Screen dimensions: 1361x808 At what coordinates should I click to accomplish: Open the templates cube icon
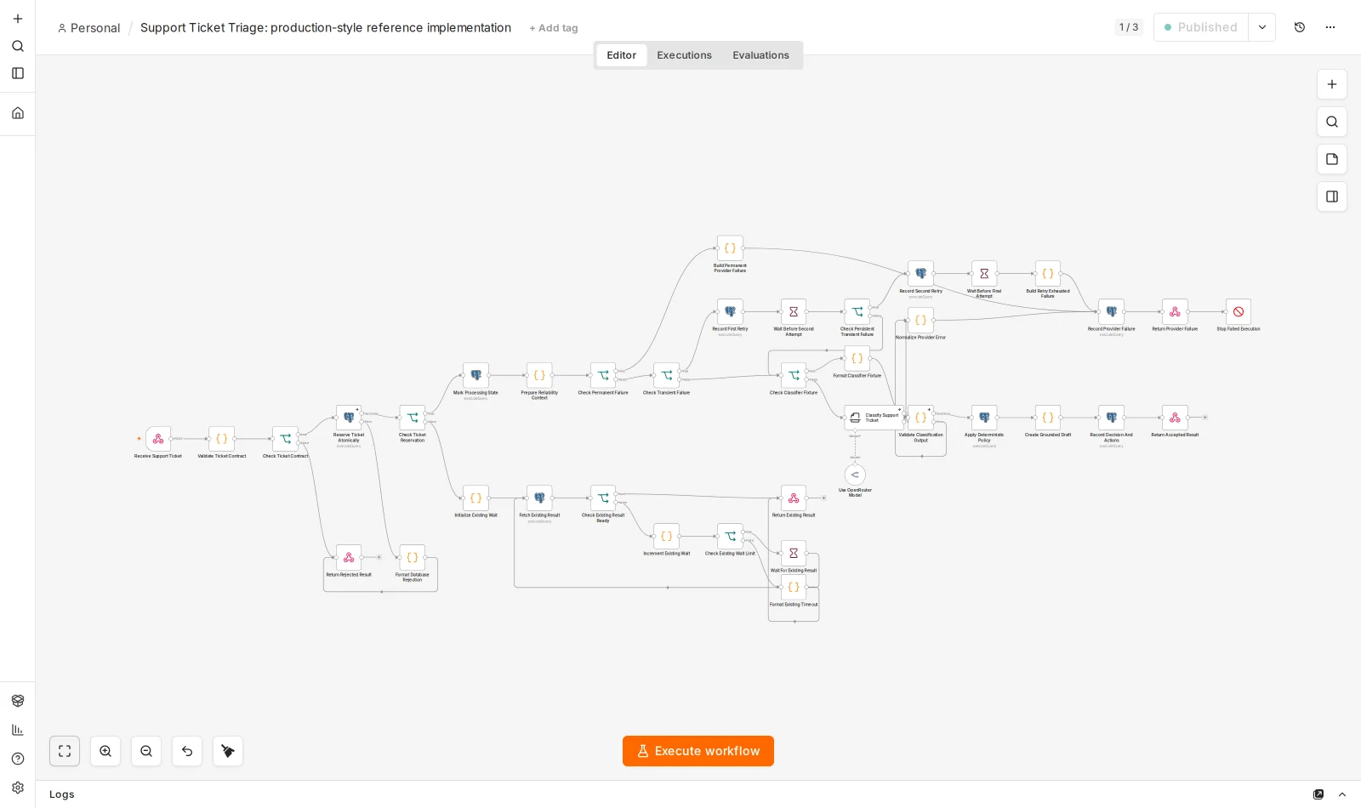pyautogui.click(x=18, y=701)
